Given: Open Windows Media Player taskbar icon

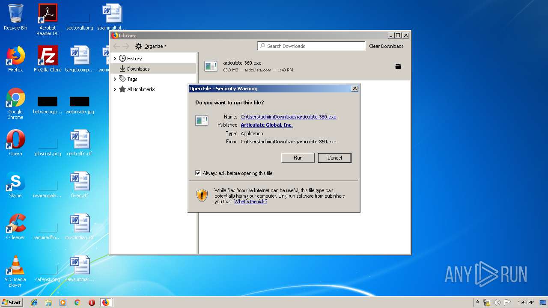Looking at the screenshot, I should (x=63, y=302).
